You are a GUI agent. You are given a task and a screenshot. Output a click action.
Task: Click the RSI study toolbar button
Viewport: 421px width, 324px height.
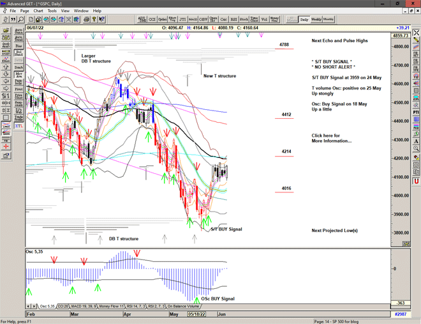pos(233,20)
